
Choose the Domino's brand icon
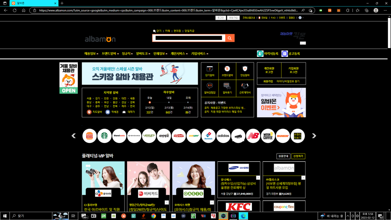pos(208,136)
